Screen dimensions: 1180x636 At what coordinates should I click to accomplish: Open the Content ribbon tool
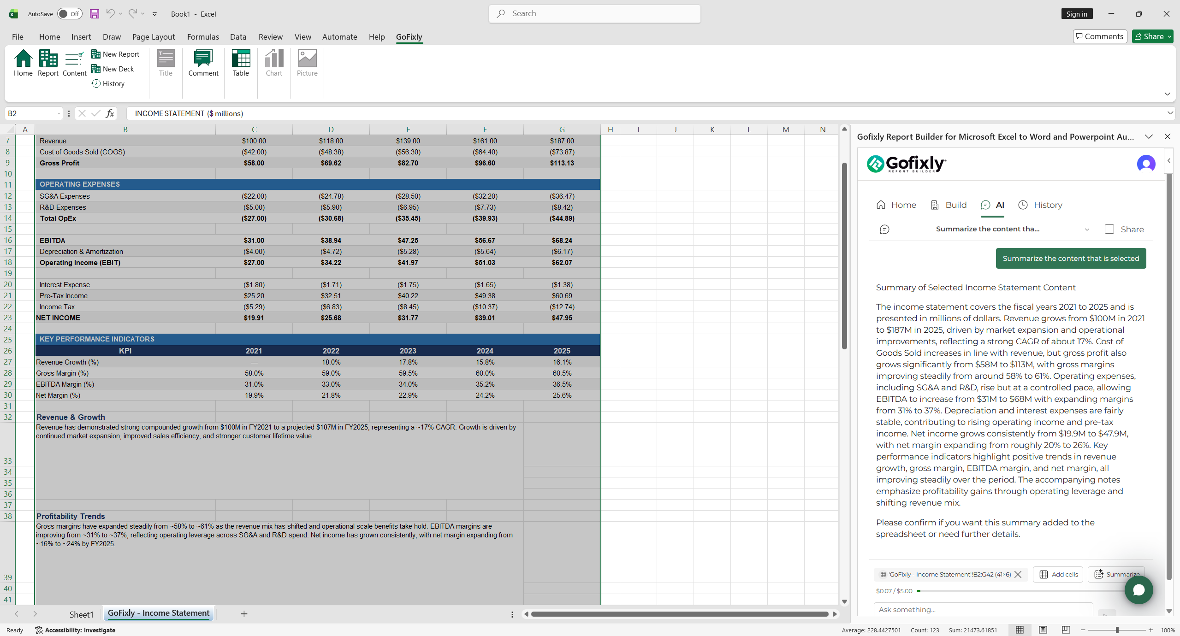[x=74, y=63]
